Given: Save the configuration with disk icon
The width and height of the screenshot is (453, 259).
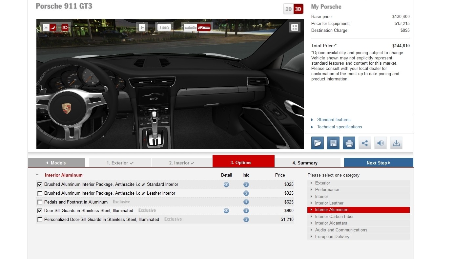Looking at the screenshot, I should (x=333, y=143).
